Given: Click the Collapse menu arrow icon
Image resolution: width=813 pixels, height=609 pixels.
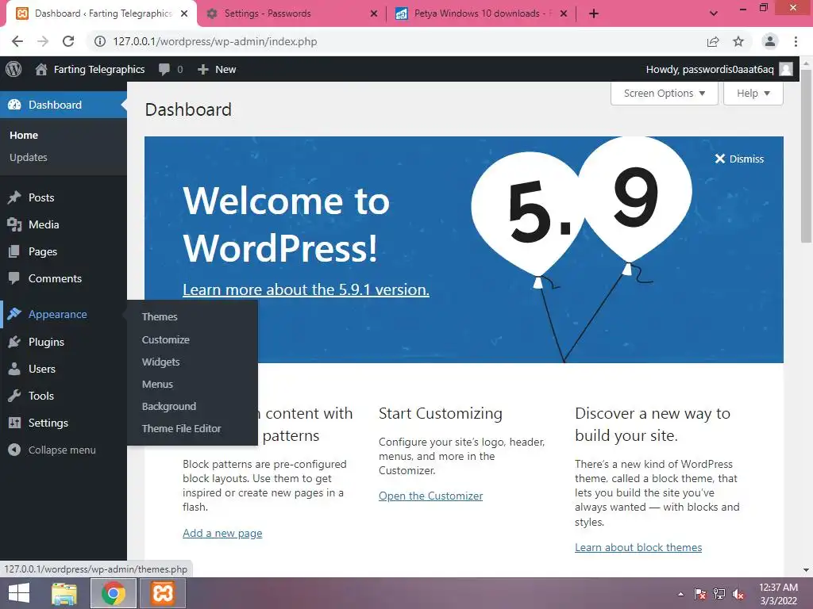Looking at the screenshot, I should [14, 450].
